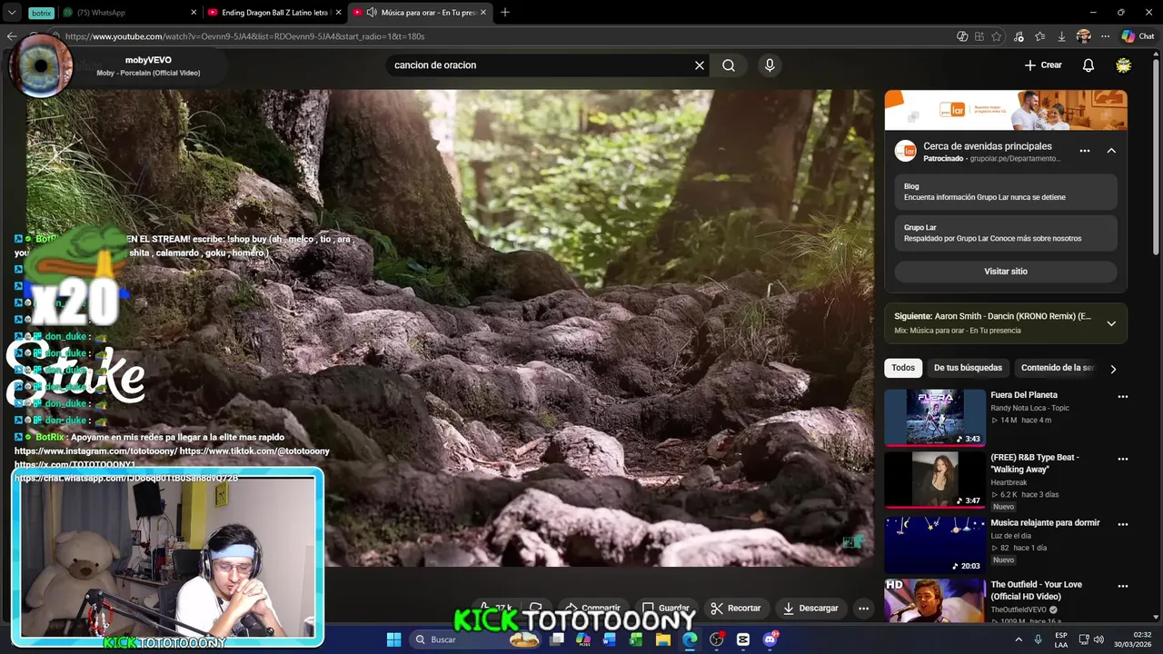This screenshot has width=1163, height=654.
Task: Close the WhatsApp tab
Action: pyautogui.click(x=194, y=13)
